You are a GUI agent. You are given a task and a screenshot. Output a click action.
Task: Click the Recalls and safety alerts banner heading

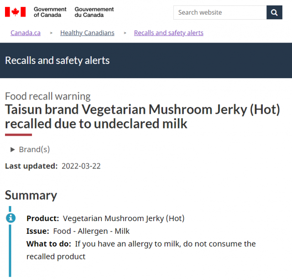[x=57, y=61]
